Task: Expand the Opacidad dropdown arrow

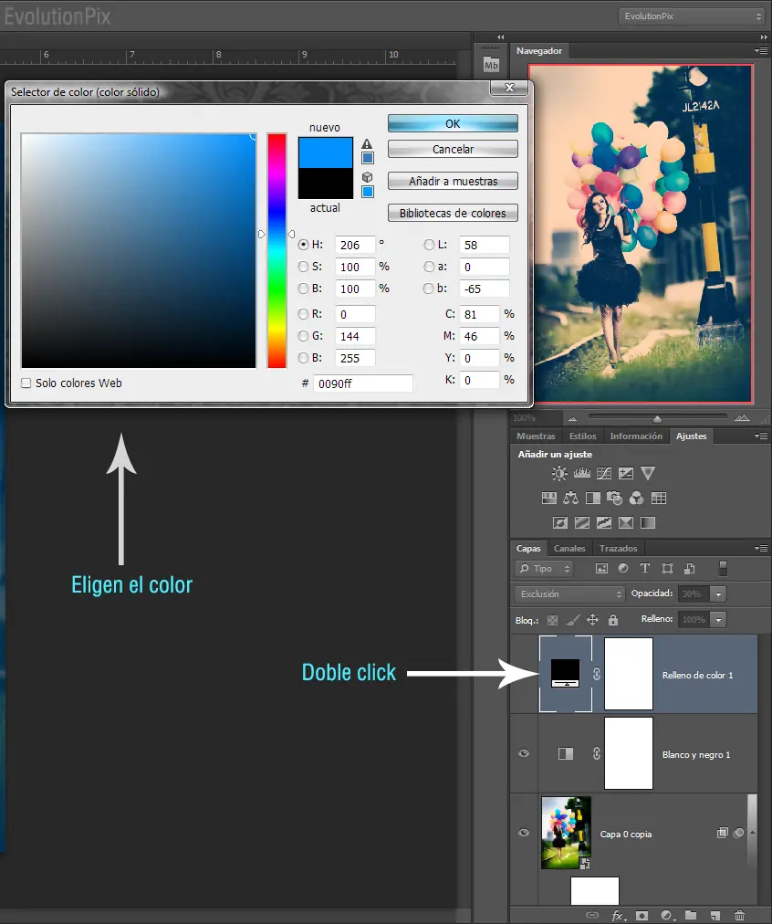Action: tap(718, 594)
